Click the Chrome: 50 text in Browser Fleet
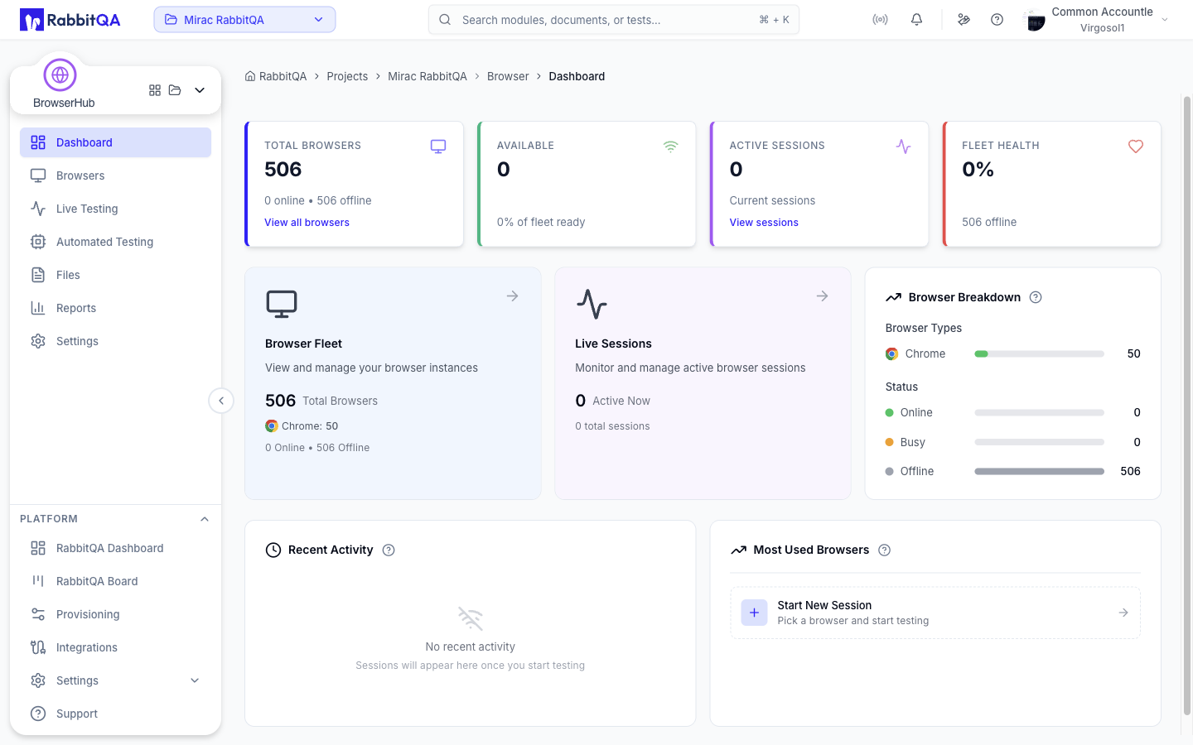1193x745 pixels. pos(310,426)
